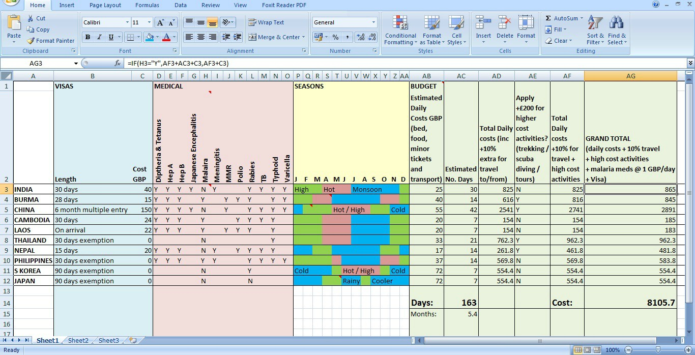Center text horizontally in the cell
Viewport: 695px width, 355px height.
click(x=201, y=37)
